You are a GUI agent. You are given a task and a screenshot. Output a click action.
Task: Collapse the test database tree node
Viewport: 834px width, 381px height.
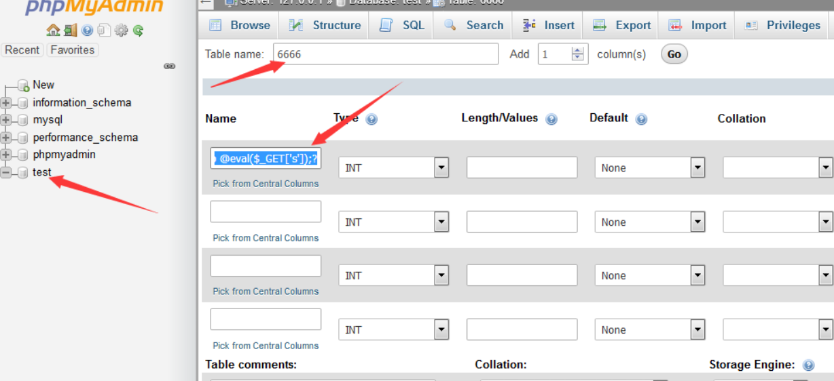coord(7,172)
